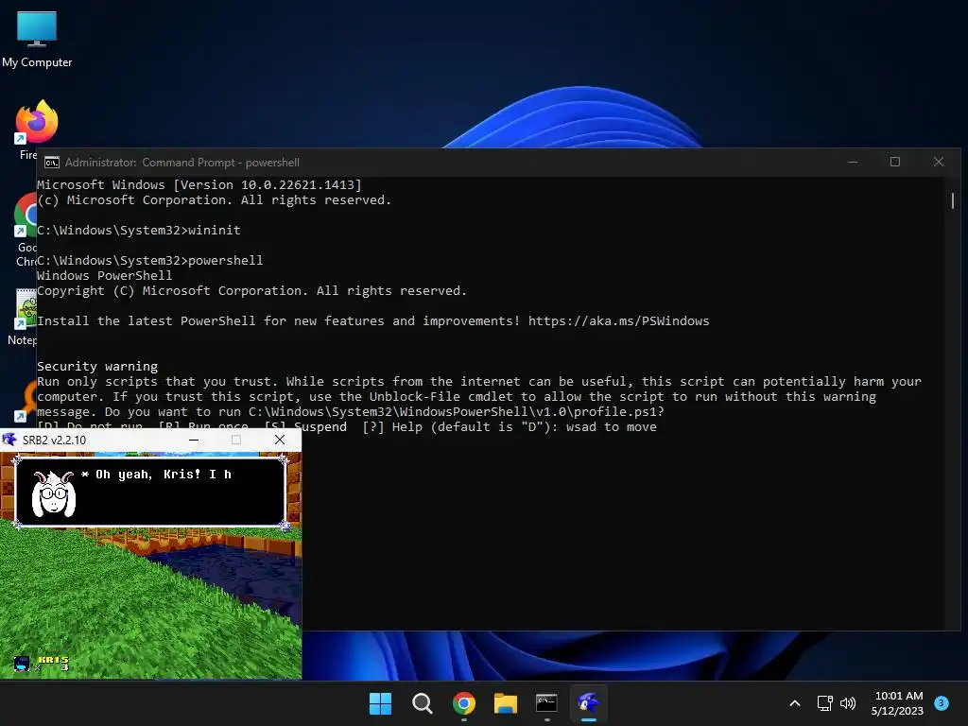
Task: Switch to Chrome in the taskbar
Action: 463,703
